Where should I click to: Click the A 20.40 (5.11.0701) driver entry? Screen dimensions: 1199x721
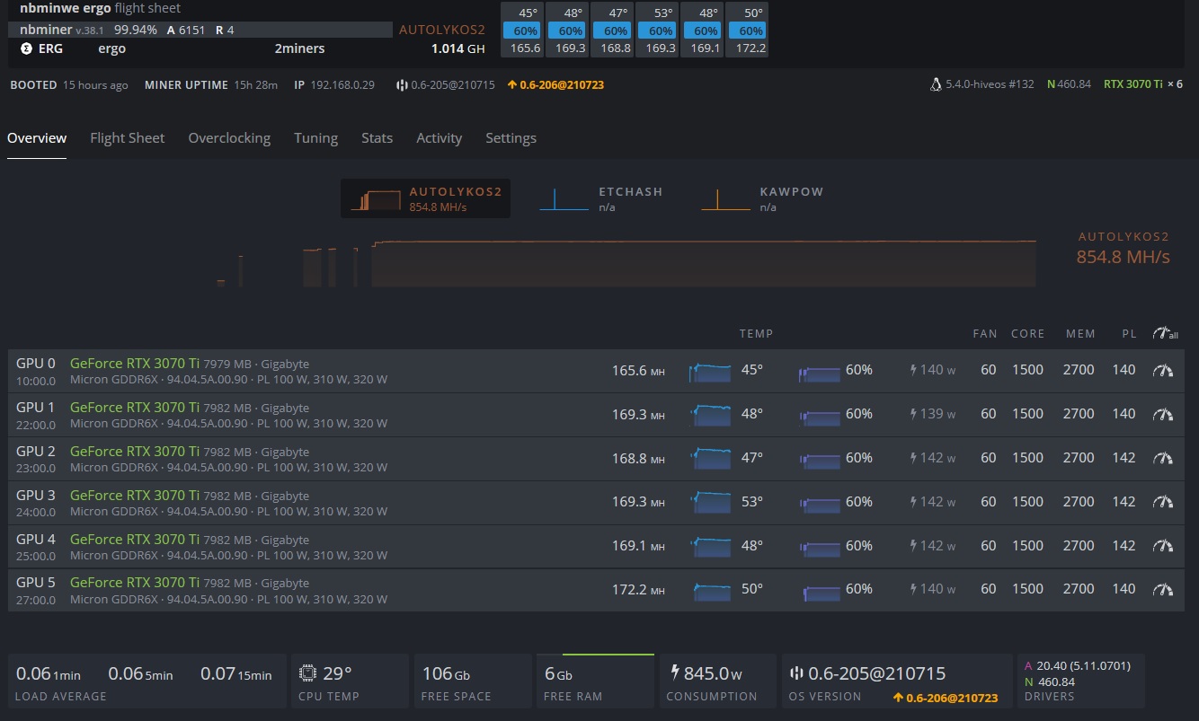(x=1078, y=666)
